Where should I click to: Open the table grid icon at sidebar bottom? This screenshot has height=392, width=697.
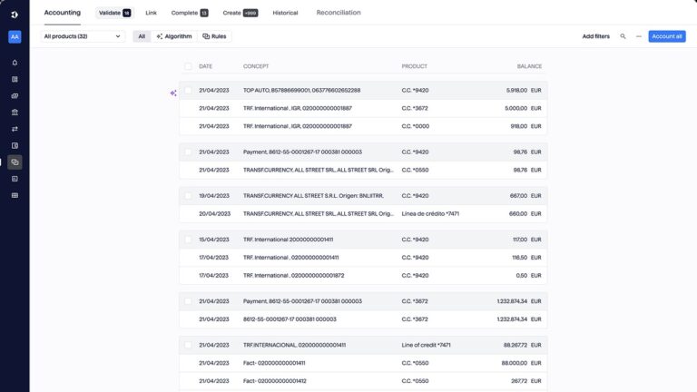pyautogui.click(x=15, y=195)
